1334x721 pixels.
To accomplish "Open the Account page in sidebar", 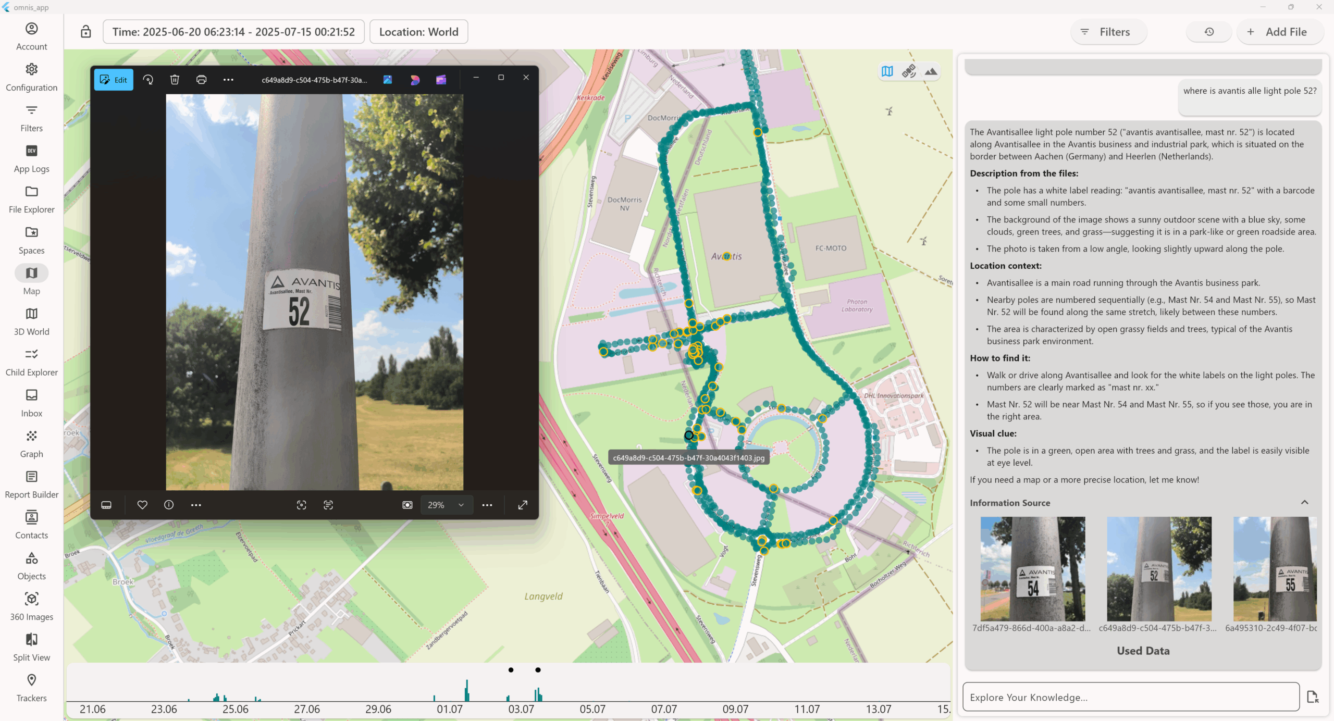I will [x=31, y=36].
